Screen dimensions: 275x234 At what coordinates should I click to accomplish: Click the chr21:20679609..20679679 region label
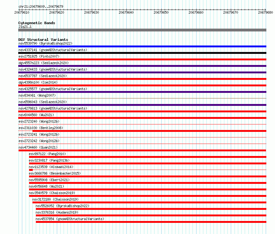[41, 6]
